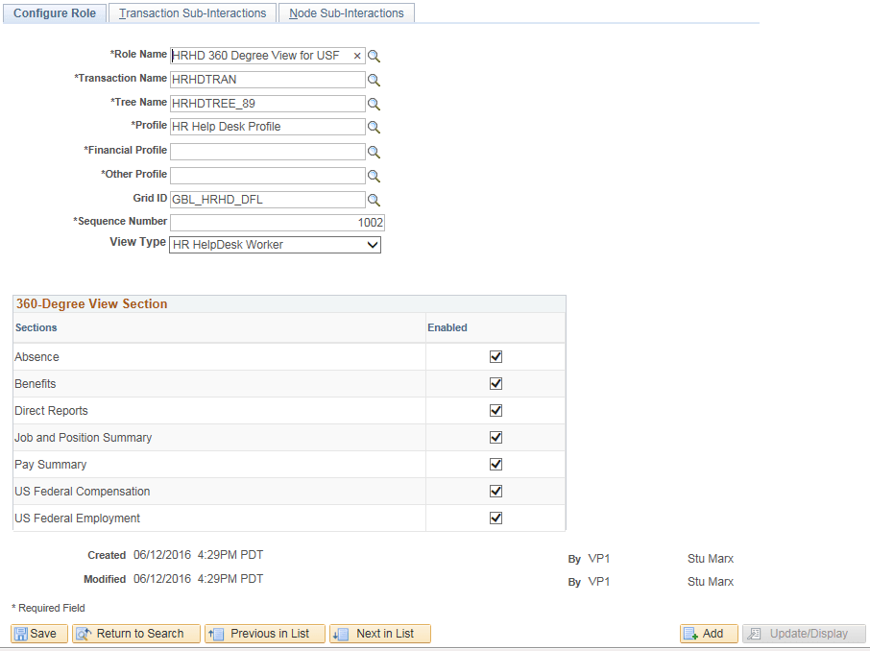Open the Node Sub-Interactions tab
The width and height of the screenshot is (870, 651).
click(x=346, y=12)
